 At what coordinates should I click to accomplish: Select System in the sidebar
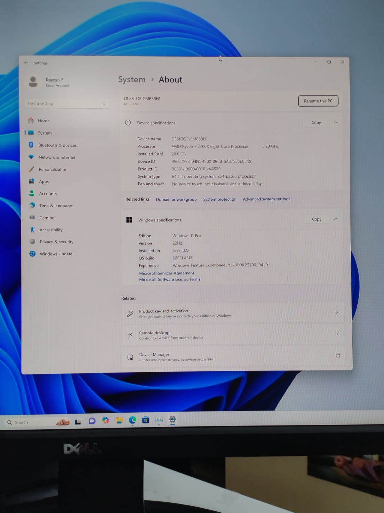[67, 133]
